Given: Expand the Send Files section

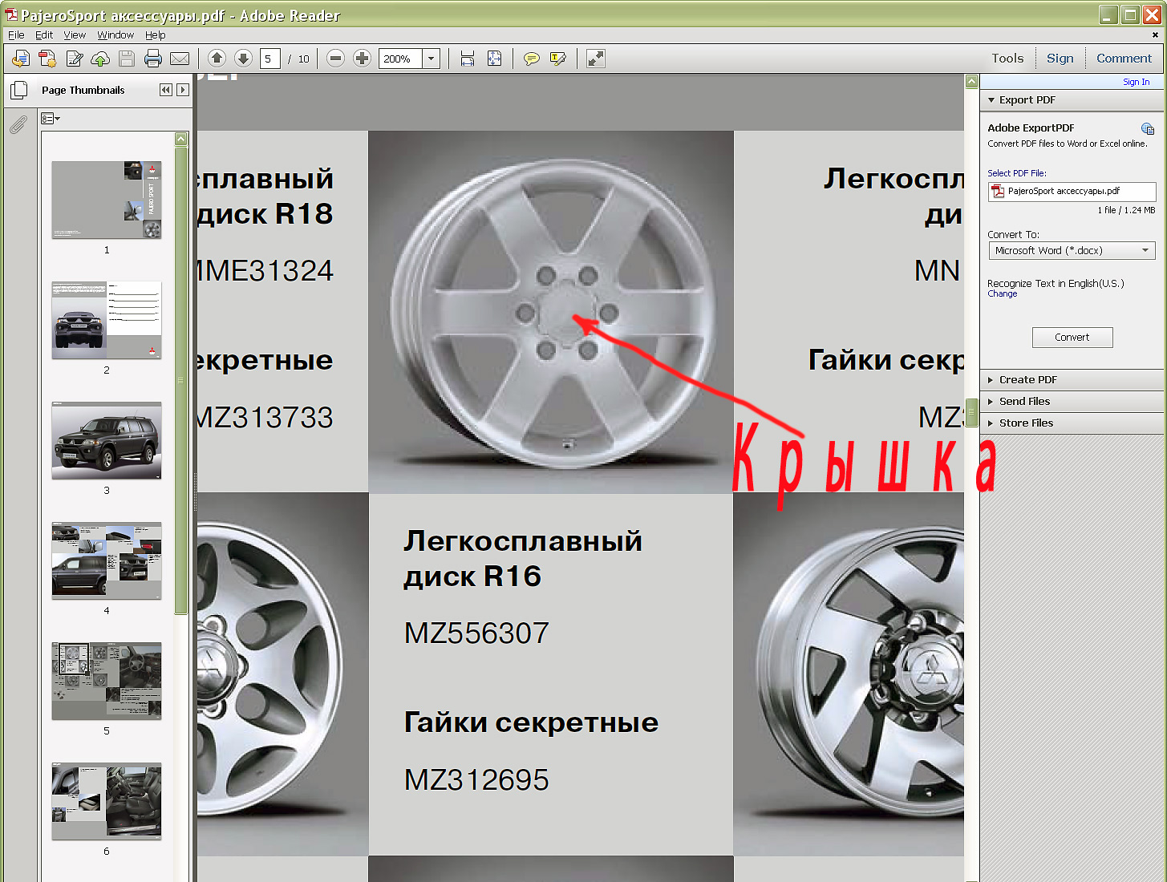Looking at the screenshot, I should [1023, 402].
